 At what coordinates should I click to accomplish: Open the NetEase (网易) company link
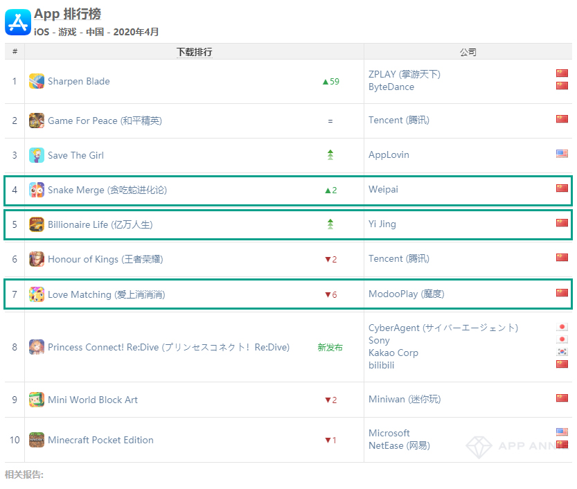[399, 446]
